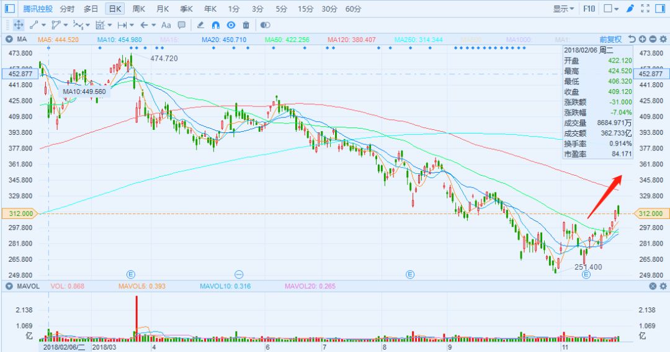
Task: Switch to 周K weekly chart tab
Action: tap(139, 9)
